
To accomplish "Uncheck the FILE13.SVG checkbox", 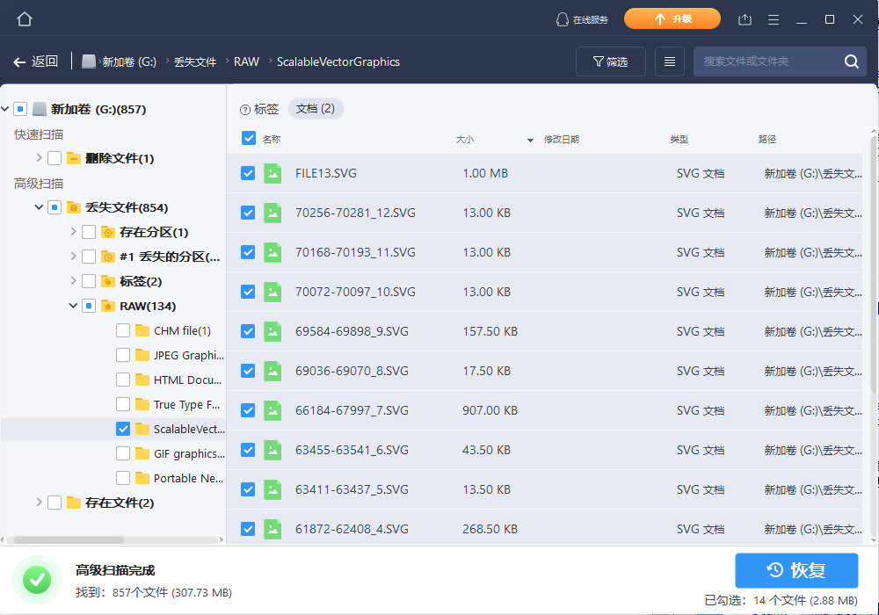I will click(248, 173).
